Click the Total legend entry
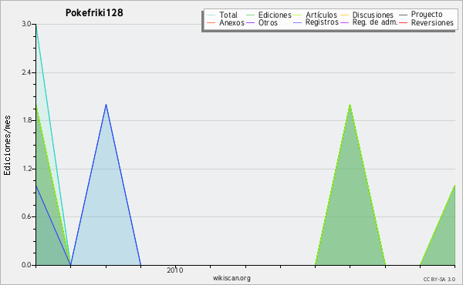Image resolution: width=463 pixels, height=285 pixels. [222, 15]
